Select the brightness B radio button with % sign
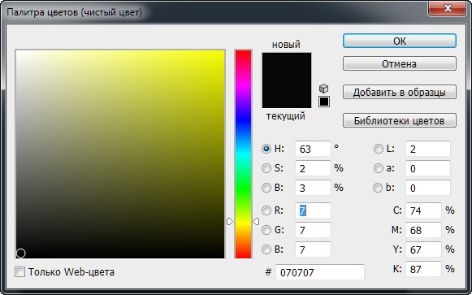The image size is (472, 295). (x=266, y=188)
